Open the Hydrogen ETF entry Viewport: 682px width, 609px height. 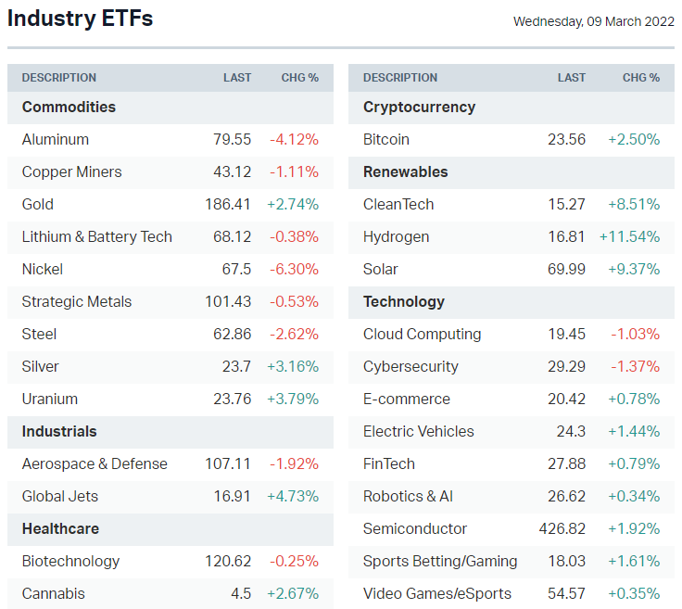point(396,236)
